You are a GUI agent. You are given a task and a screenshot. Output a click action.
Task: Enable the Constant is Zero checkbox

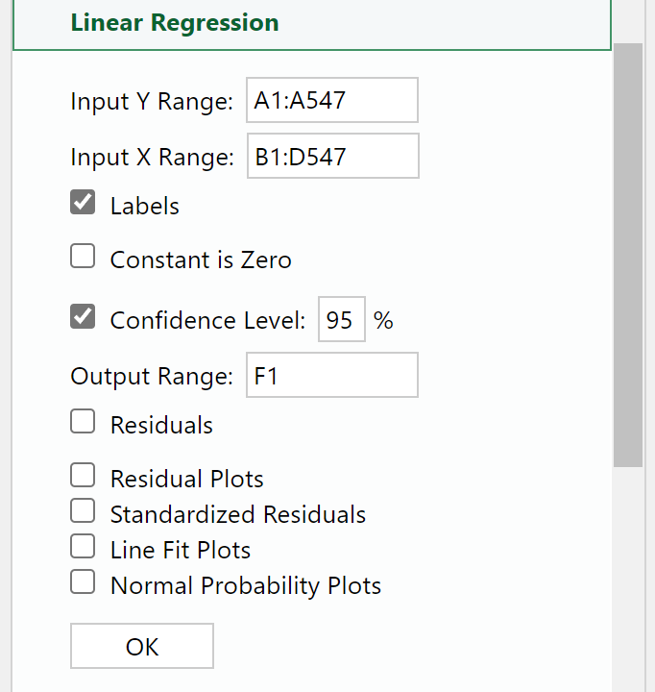pyautogui.click(x=84, y=258)
